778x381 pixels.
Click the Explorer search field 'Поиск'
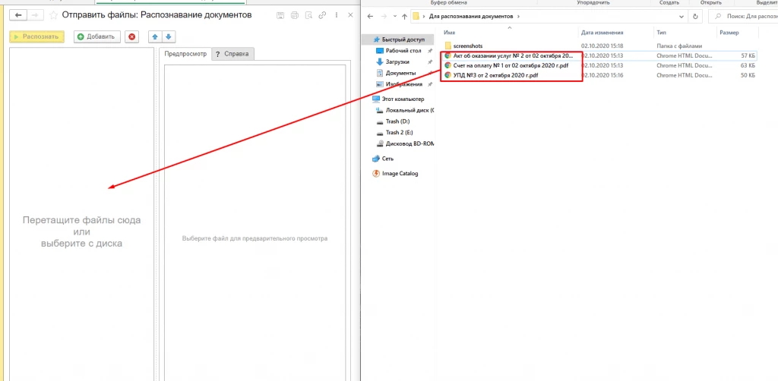pyautogui.click(x=742, y=17)
